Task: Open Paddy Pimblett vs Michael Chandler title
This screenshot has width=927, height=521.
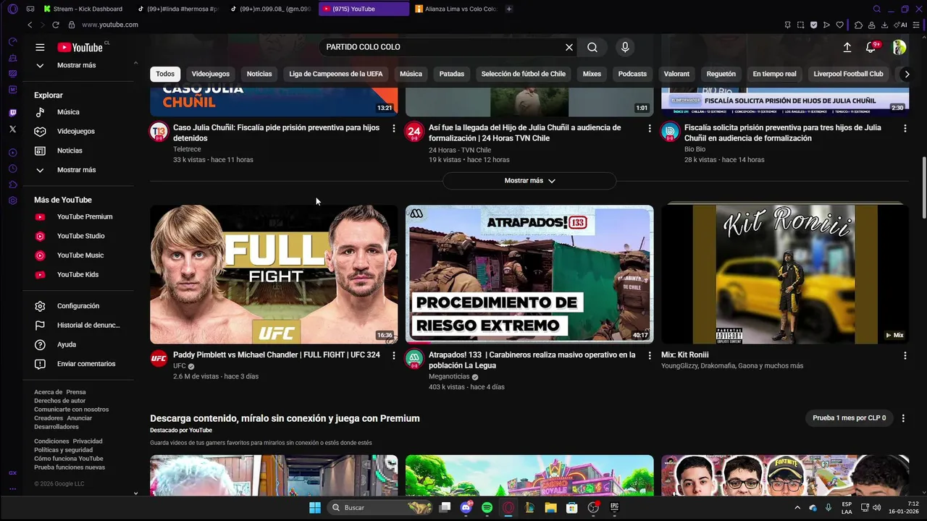Action: pyautogui.click(x=277, y=355)
